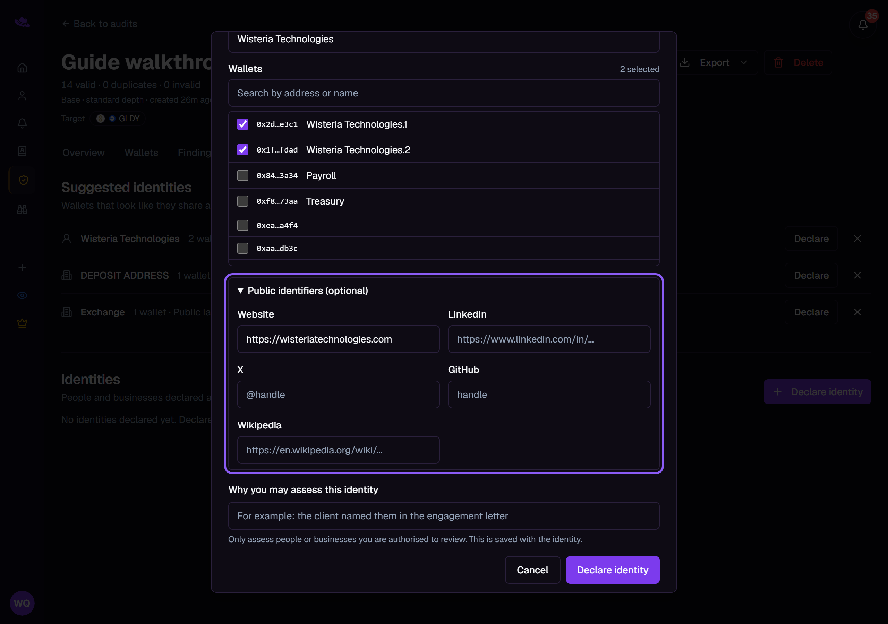Focus the Website URL field

pos(338,339)
